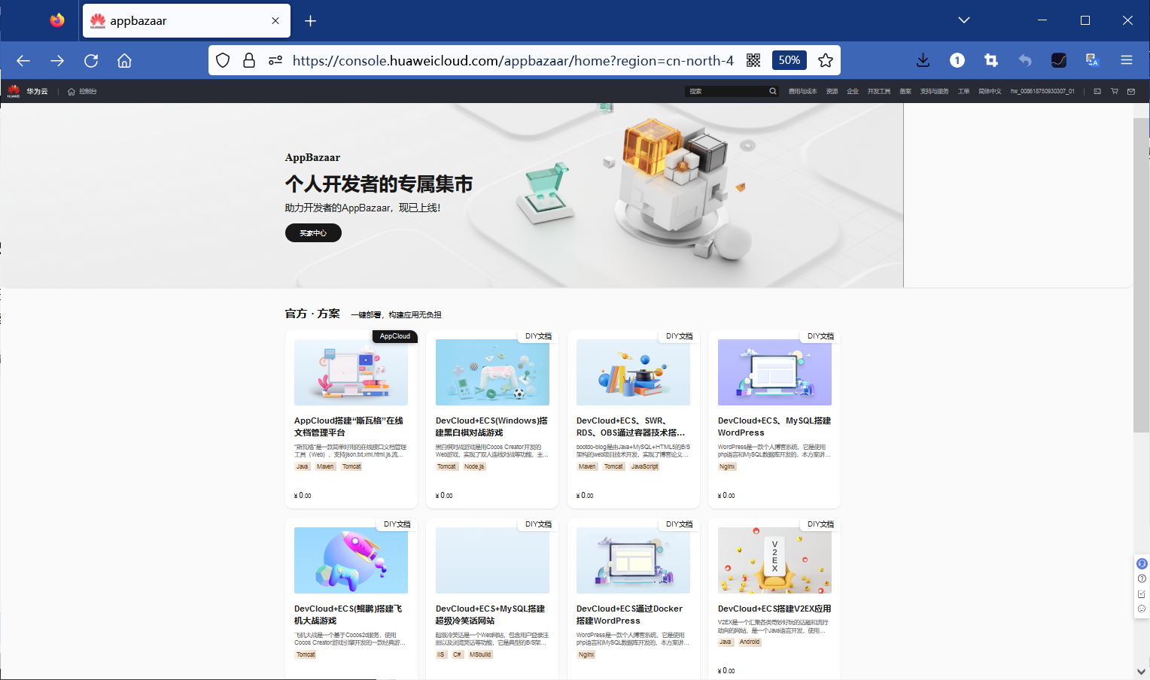
Task: Click the feedback pencil icon in sidebar
Action: 1141,593
